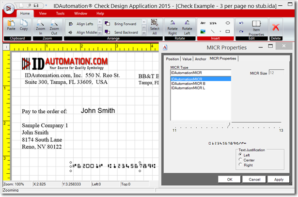Click Align Lefts in the Arrange group
This screenshot has width=298, height=197.
tap(81, 24)
